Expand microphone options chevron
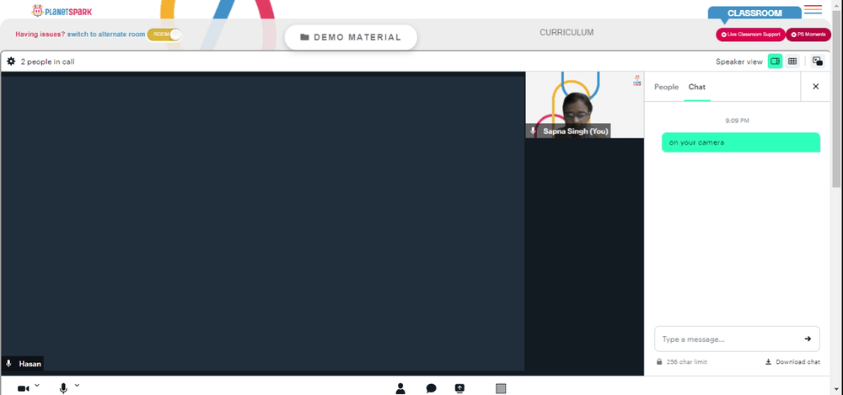This screenshot has height=395, width=843. pos(77,385)
